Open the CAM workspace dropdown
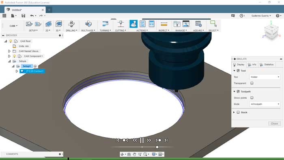 click(x=13, y=26)
